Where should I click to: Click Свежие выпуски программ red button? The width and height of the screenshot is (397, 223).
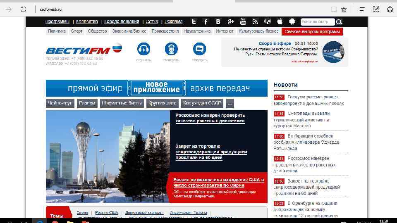click(x=312, y=32)
